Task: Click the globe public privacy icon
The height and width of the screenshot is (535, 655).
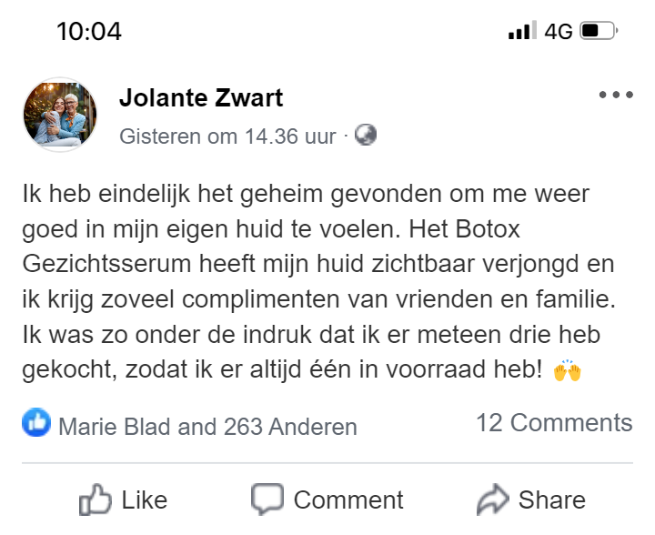Action: [366, 136]
